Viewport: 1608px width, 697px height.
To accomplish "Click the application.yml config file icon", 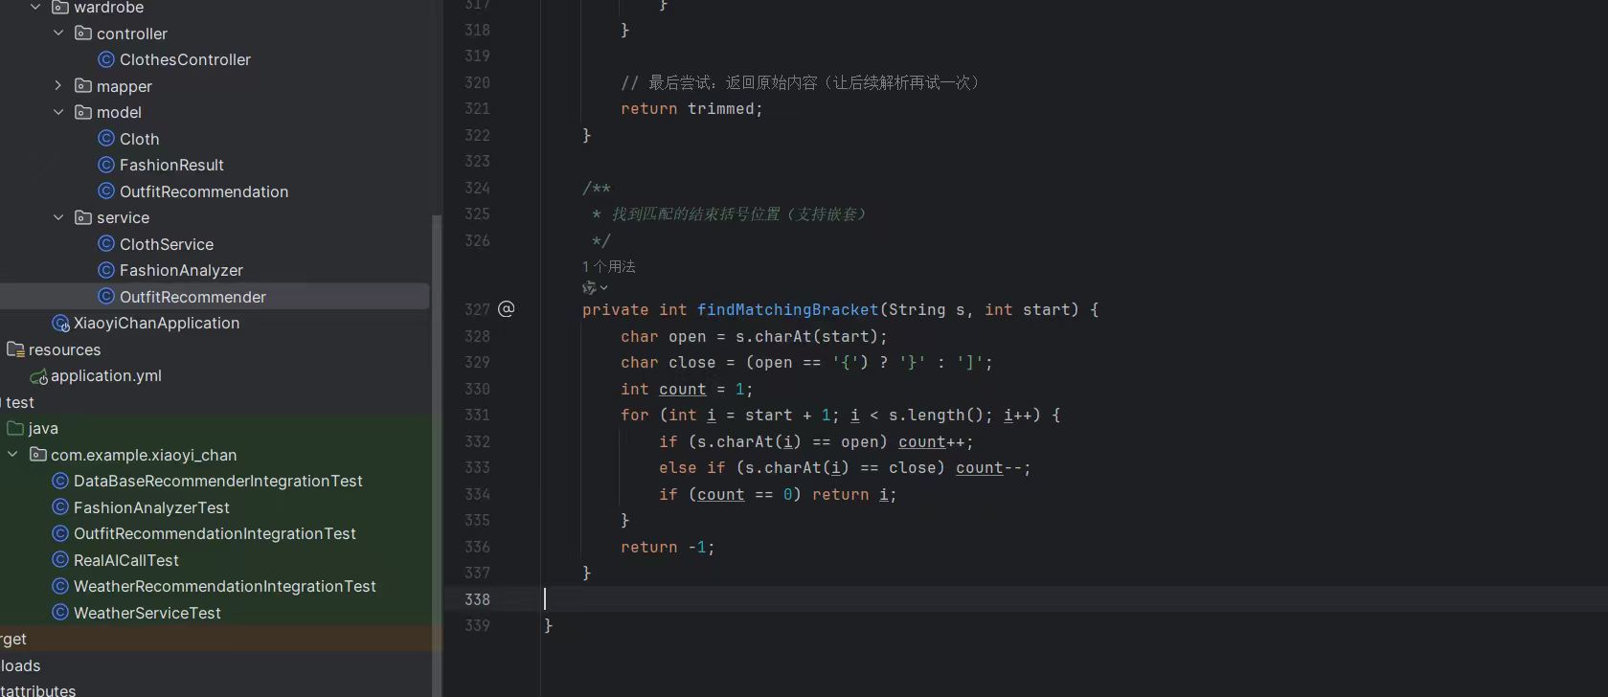I will 38,376.
